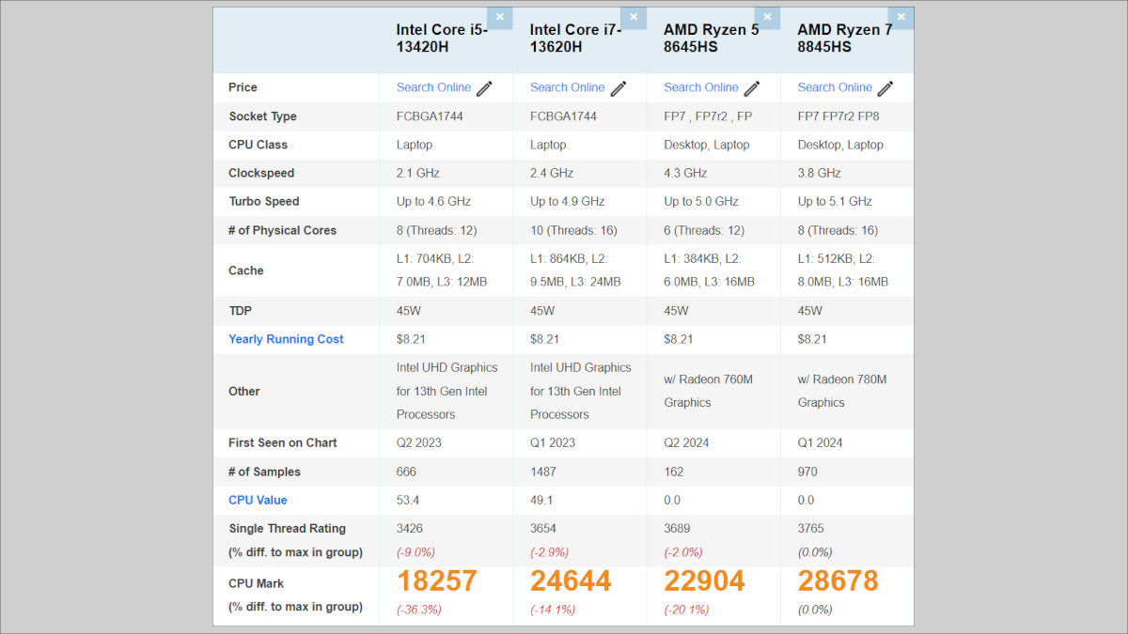Search Online price for Ryzen 7 8845HS
1128x634 pixels.
tap(835, 87)
